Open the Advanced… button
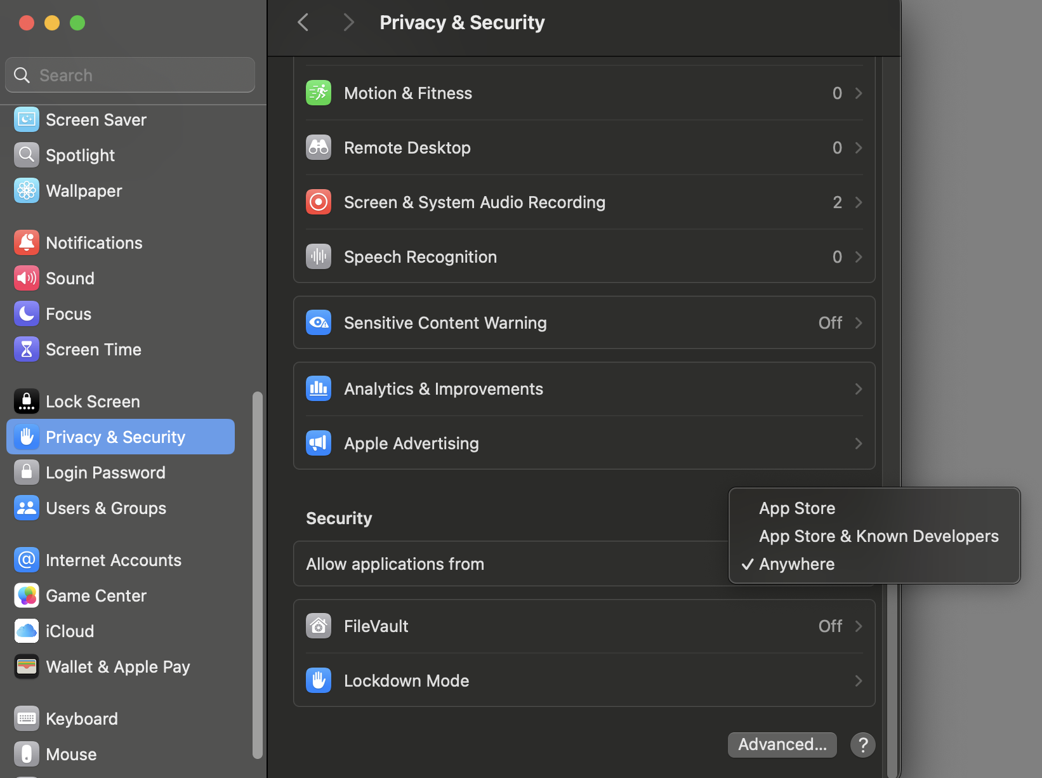The image size is (1042, 778). 782,744
